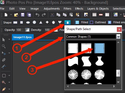Screen dimensions: 125x93
Task: Click the Opacity value field
Action: [x=20, y=30]
